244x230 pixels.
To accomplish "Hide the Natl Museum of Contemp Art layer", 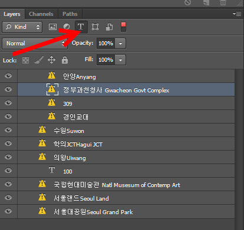I will [x=8, y=184].
